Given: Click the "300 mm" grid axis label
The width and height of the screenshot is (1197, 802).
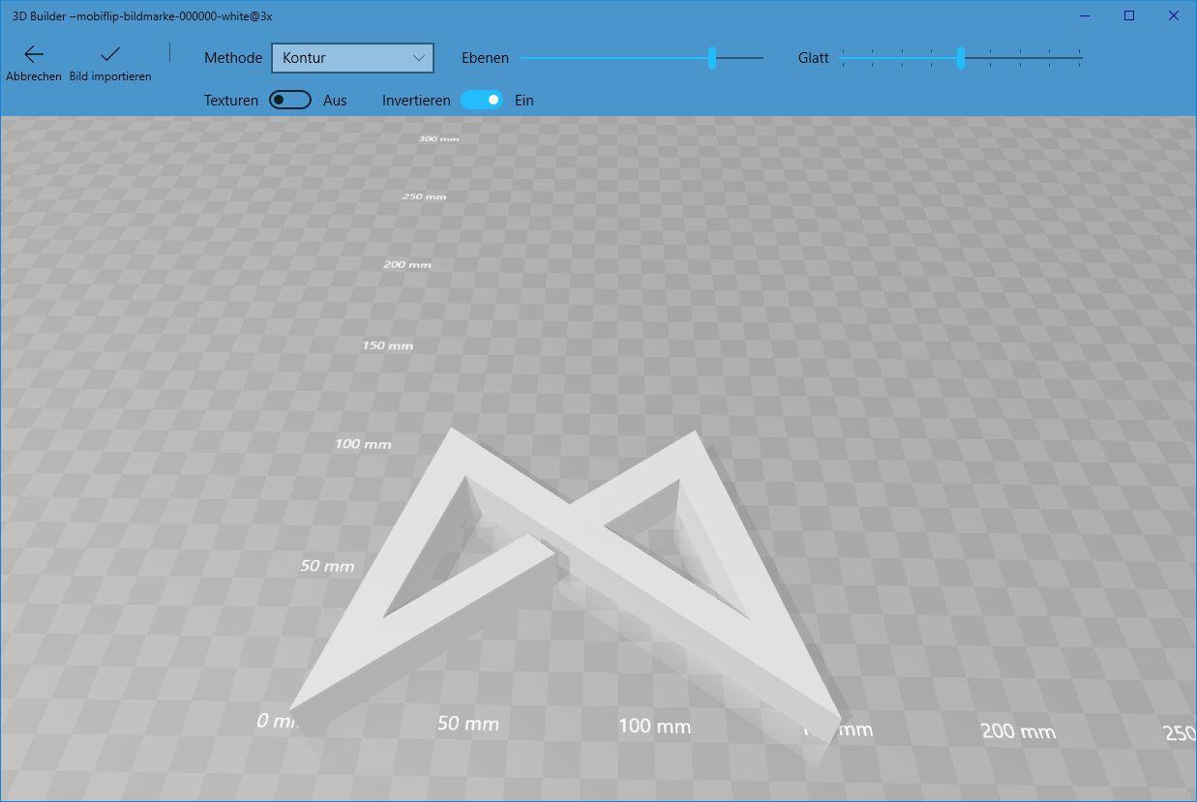Looking at the screenshot, I should pos(438,138).
